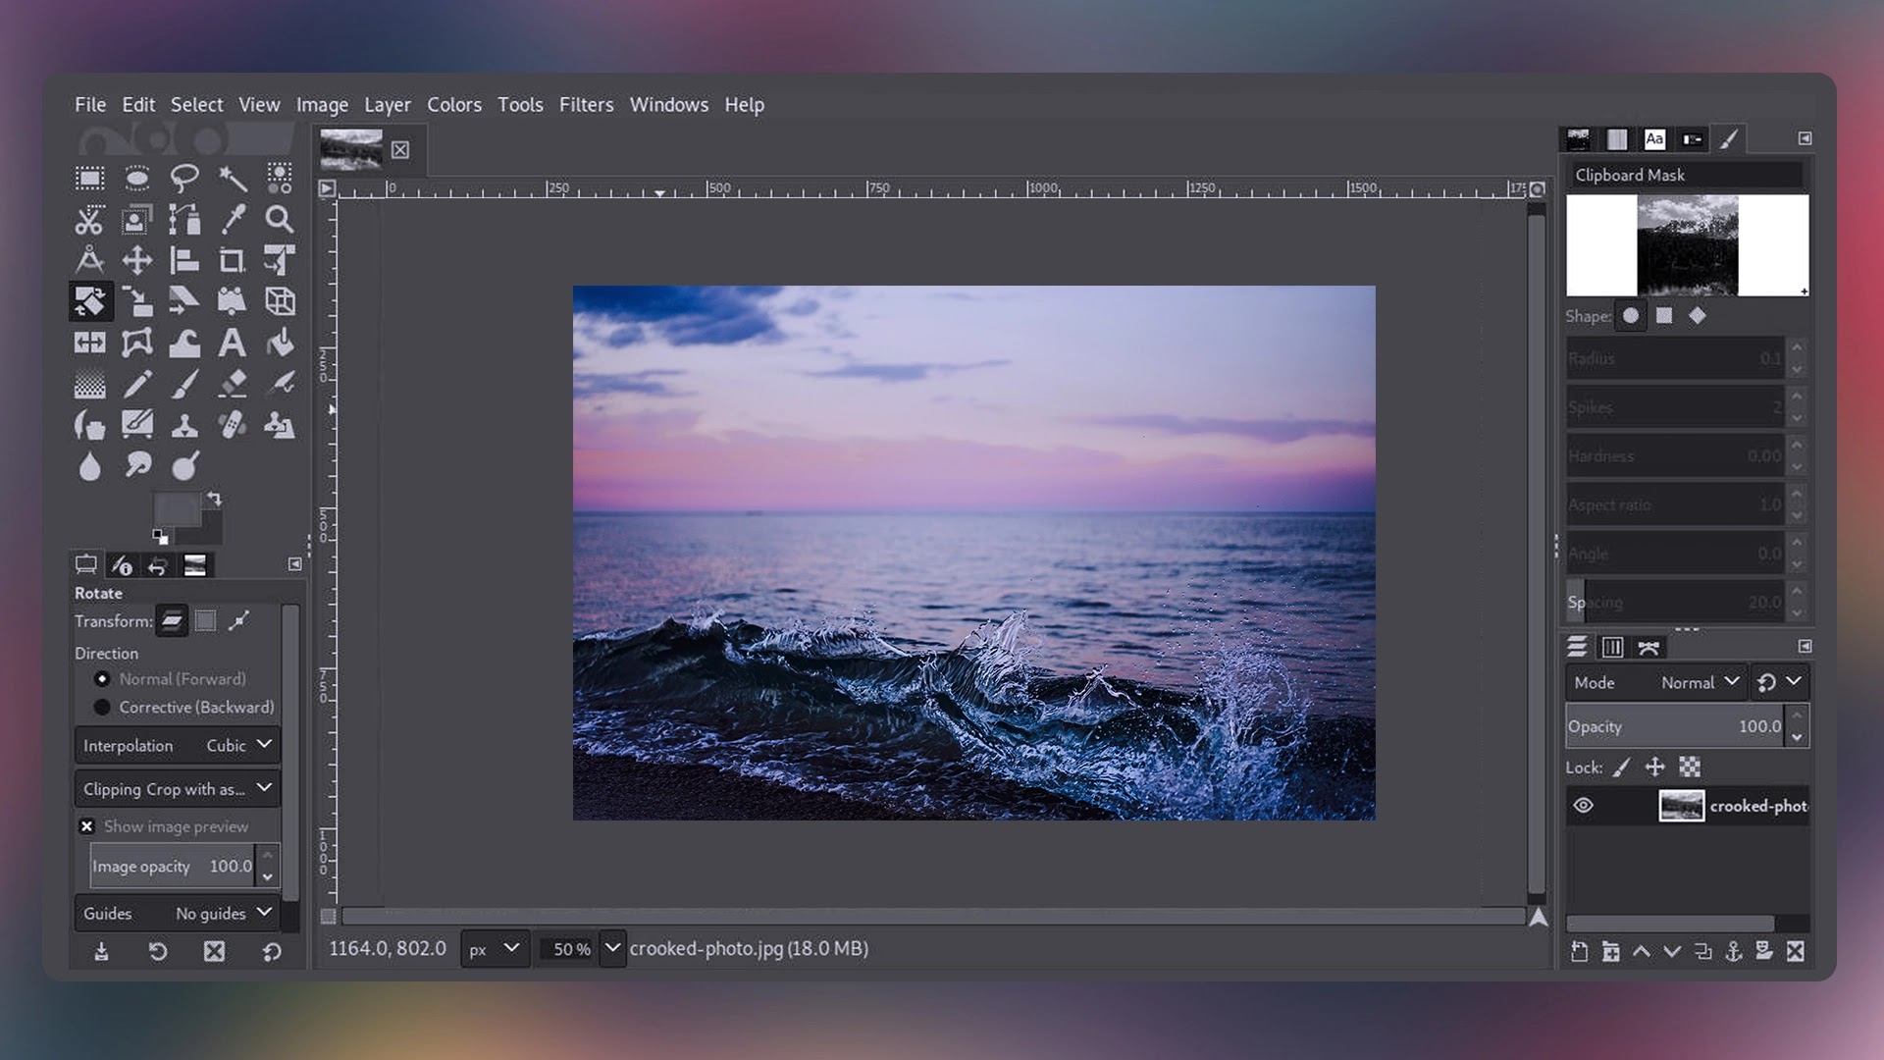Open the px unit dropdown
This screenshot has height=1060, width=1884.
[495, 949]
